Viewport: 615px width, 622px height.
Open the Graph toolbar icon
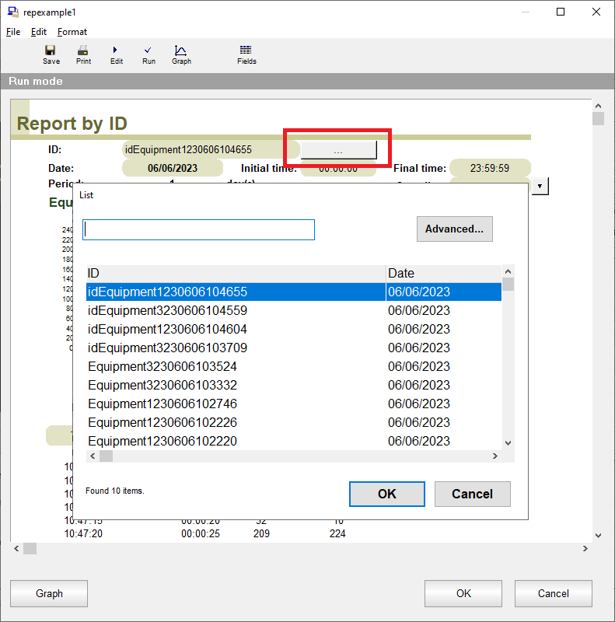pyautogui.click(x=181, y=54)
